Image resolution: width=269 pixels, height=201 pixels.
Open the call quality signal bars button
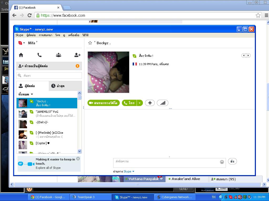pos(162,103)
